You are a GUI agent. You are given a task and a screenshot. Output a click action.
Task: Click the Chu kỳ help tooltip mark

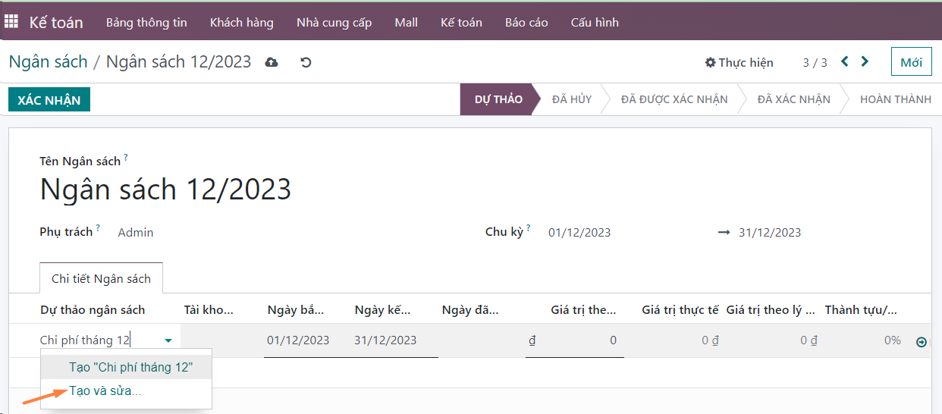point(528,227)
